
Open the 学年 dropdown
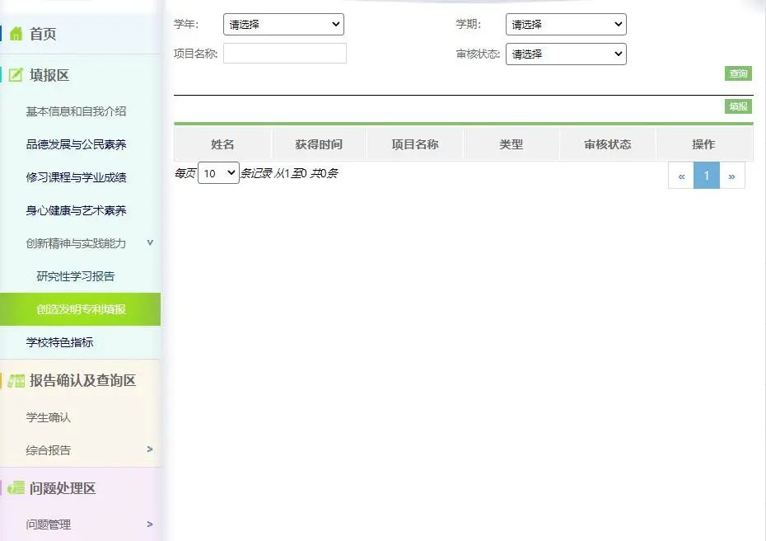tap(283, 24)
